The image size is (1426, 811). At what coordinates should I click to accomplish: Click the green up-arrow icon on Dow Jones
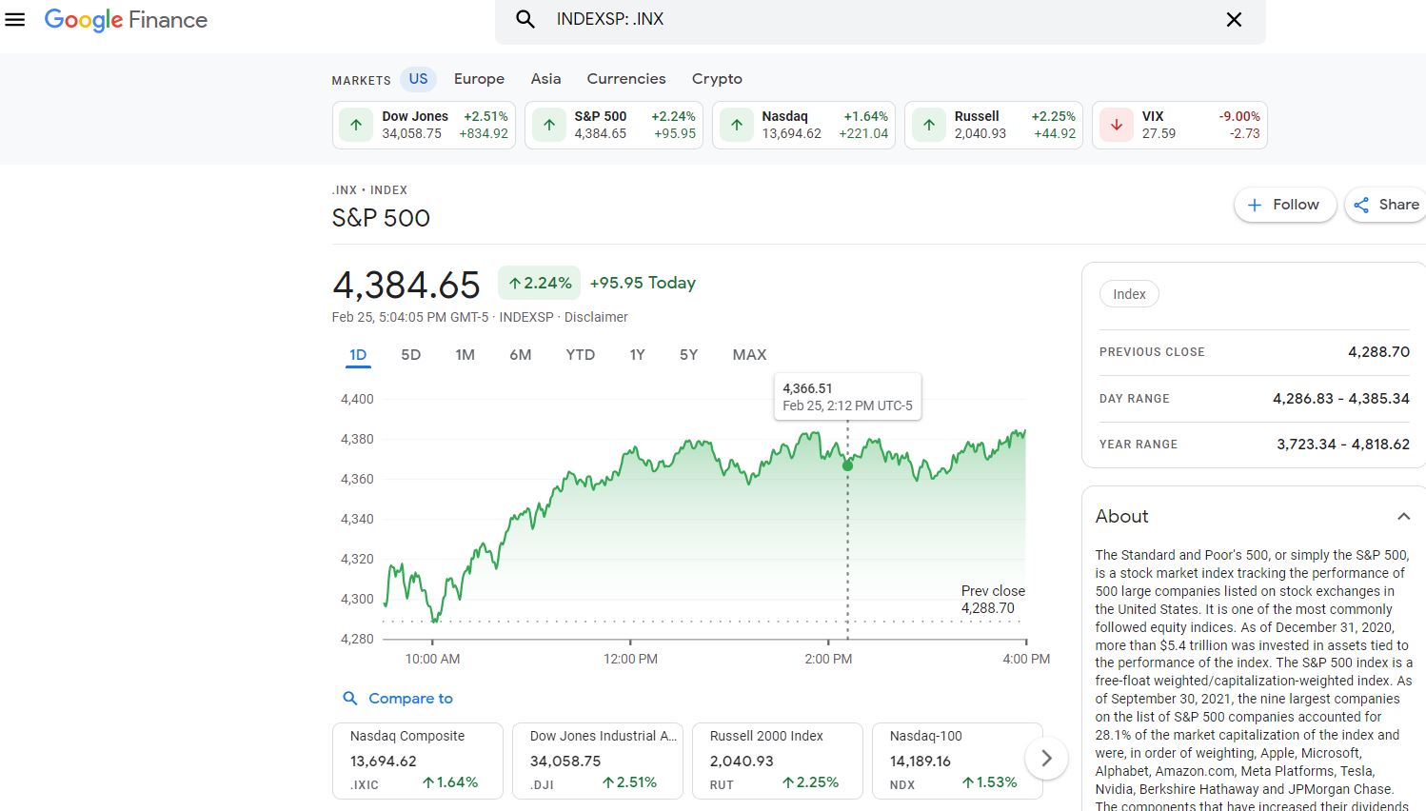point(355,124)
